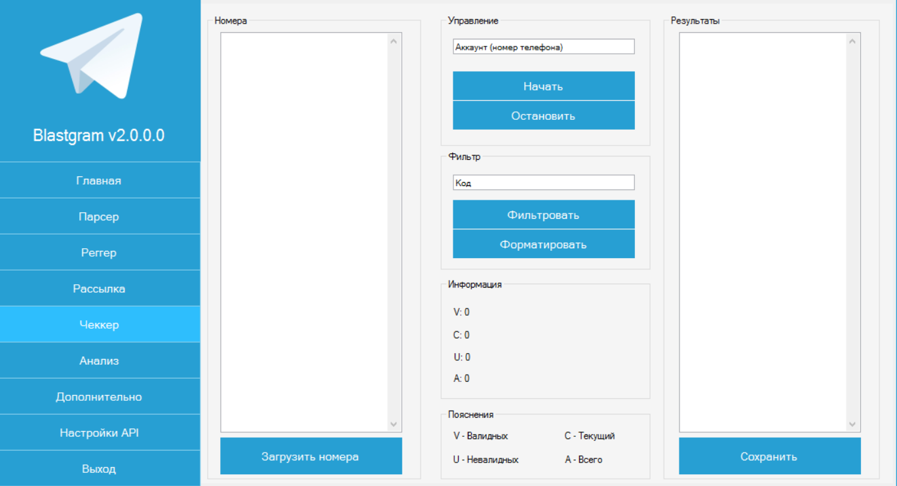
Task: Open Настройки API settings
Action: point(99,433)
